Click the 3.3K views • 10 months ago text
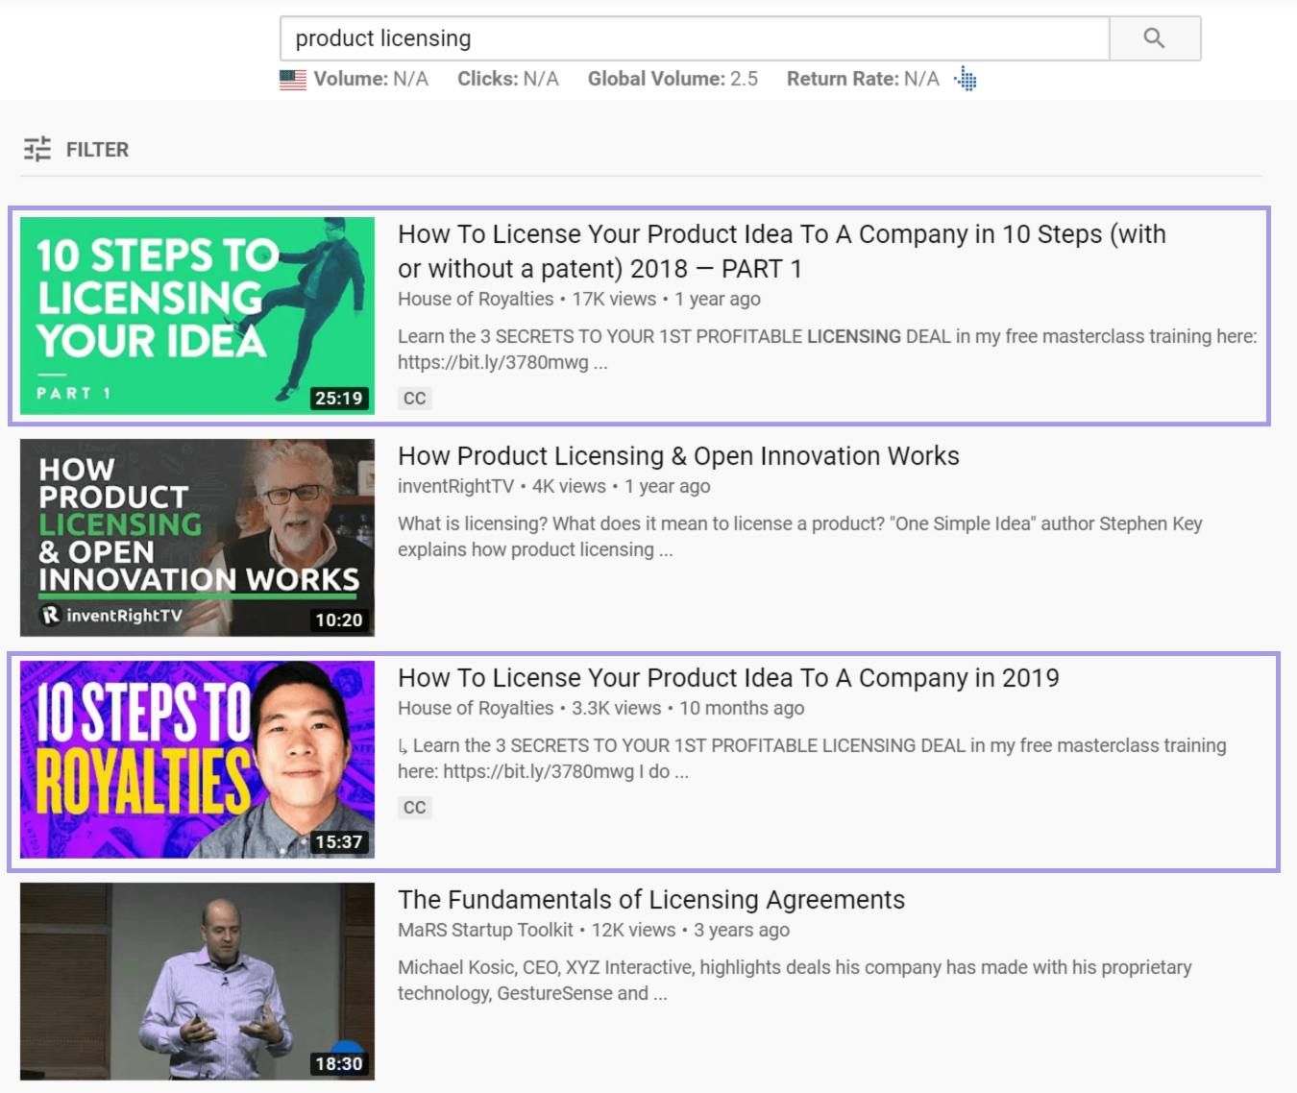This screenshot has height=1093, width=1297. [688, 708]
